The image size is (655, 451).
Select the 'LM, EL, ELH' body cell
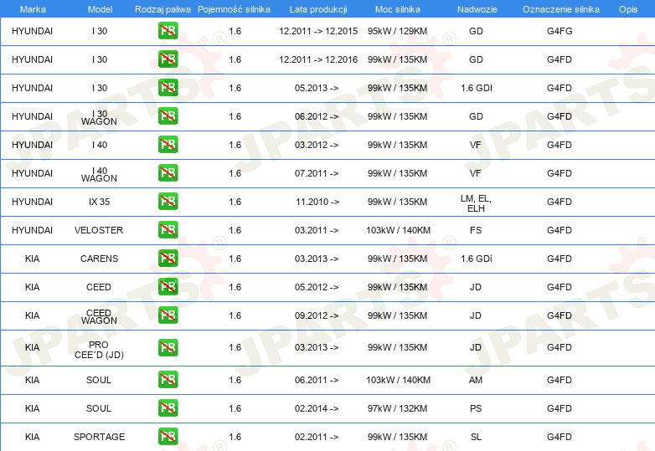click(476, 203)
